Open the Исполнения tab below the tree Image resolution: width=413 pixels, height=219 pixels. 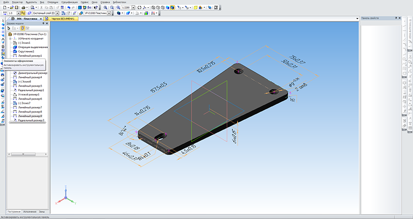(29, 212)
